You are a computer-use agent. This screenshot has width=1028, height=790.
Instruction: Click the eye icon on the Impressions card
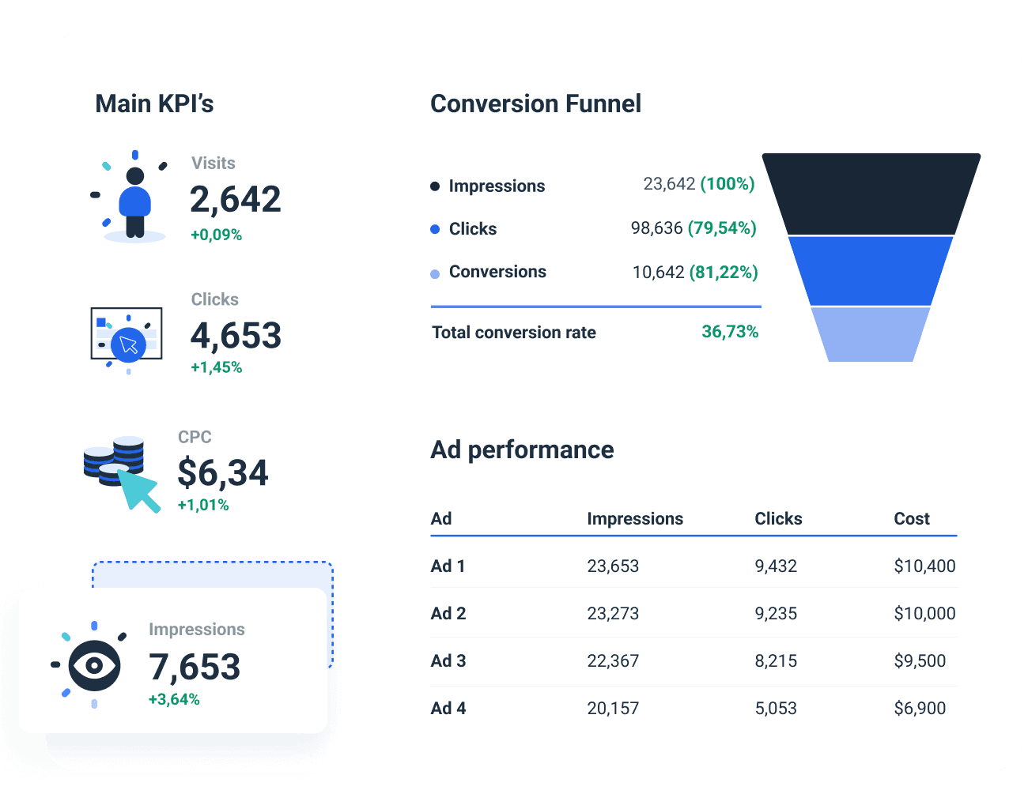pyautogui.click(x=93, y=664)
